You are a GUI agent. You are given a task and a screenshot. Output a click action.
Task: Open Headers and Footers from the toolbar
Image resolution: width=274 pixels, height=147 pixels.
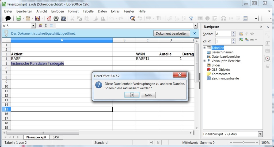point(245,18)
